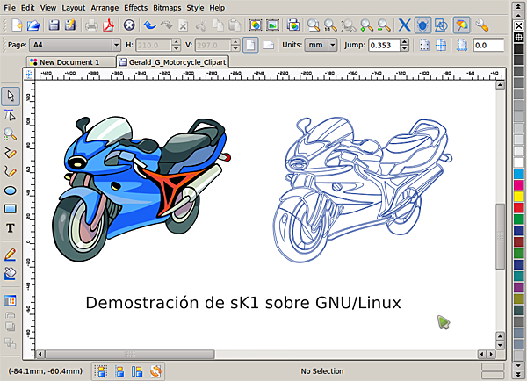
Task: Click the horizontal scrollbar left arrow
Action: click(x=40, y=354)
